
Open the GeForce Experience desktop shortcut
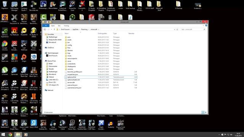[5, 32]
